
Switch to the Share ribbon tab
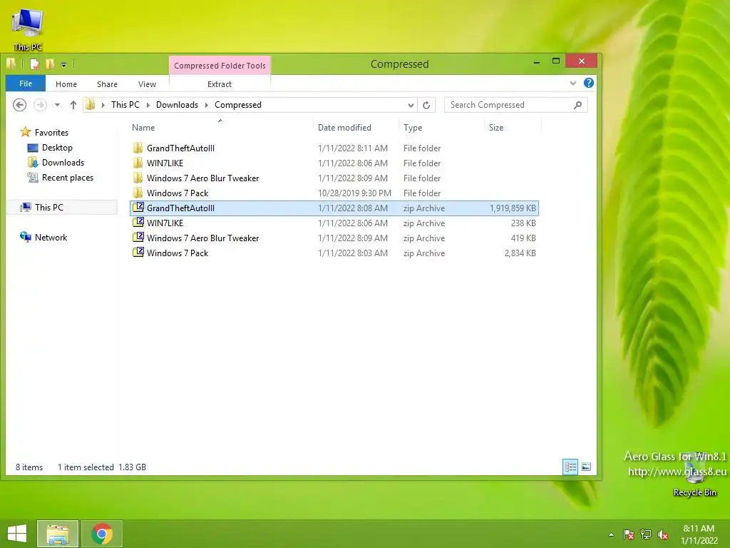click(x=107, y=84)
